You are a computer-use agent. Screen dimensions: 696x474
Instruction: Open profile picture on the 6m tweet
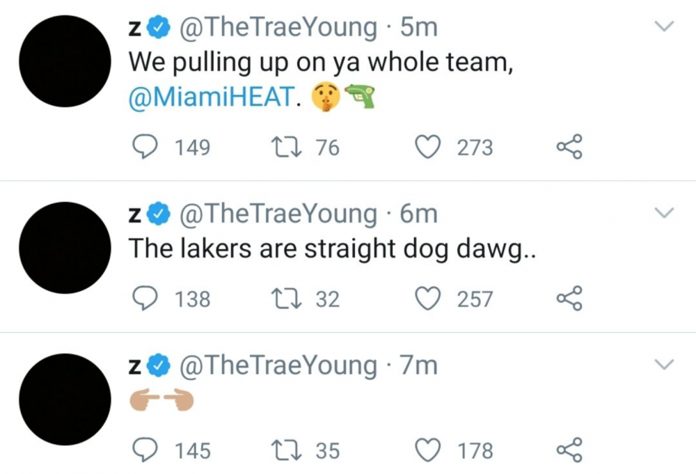click(65, 248)
